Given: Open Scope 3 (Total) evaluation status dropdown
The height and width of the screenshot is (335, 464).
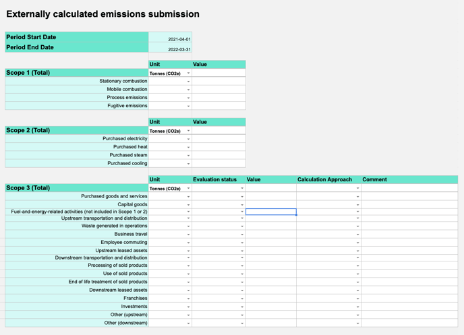Looking at the screenshot, I should pyautogui.click(x=242, y=188).
